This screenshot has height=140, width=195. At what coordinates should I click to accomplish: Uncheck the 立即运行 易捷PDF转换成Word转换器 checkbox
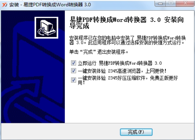tap(74, 63)
